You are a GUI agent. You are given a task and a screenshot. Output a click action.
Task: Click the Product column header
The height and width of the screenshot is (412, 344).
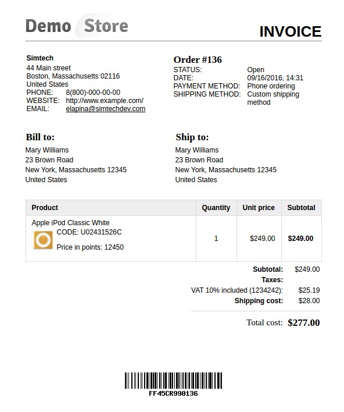click(x=45, y=208)
